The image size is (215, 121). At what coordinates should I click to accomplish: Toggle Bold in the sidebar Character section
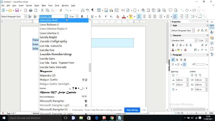pyautogui.click(x=173, y=45)
